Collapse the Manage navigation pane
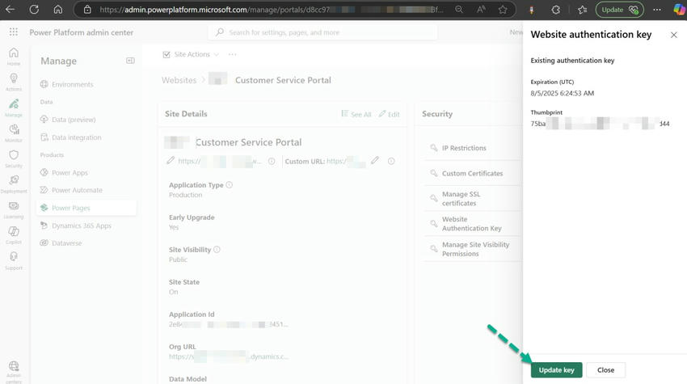 pos(130,61)
